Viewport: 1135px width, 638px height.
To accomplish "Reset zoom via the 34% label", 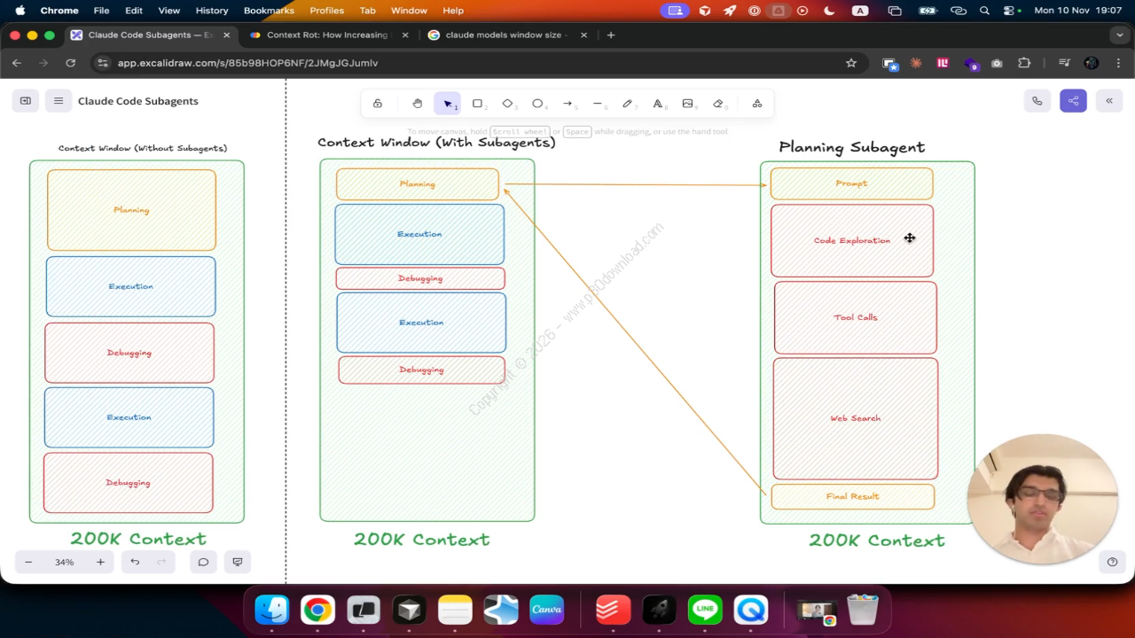I will click(x=65, y=562).
